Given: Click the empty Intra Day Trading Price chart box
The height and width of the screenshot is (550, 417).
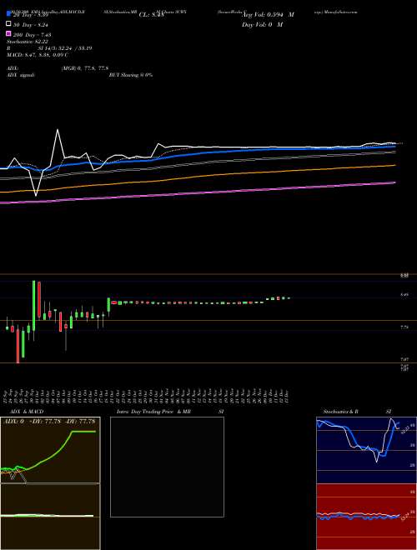Looking at the screenshot, I should [167, 467].
